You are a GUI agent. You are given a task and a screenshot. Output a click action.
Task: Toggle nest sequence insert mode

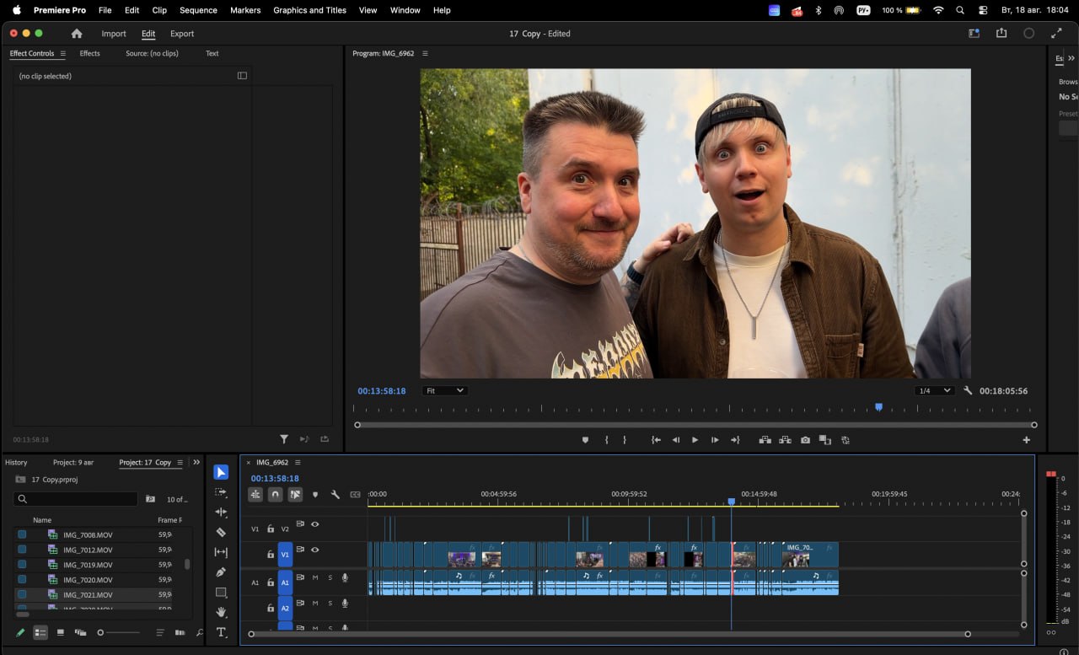point(255,495)
